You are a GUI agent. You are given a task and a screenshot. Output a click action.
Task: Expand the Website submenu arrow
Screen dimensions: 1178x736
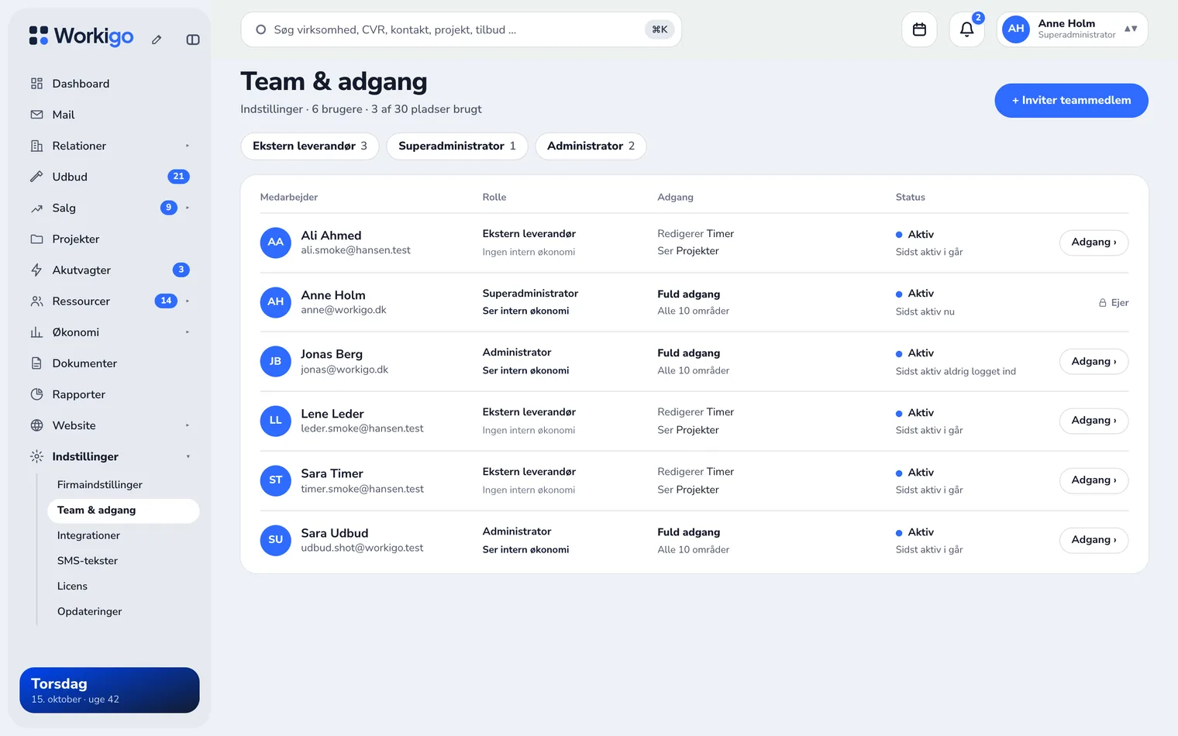pyautogui.click(x=188, y=425)
